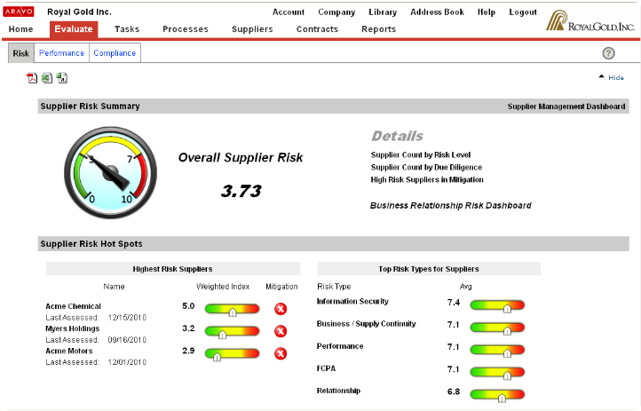
Task: Open High Risk Suppliers in Mitigation
Action: point(427,179)
